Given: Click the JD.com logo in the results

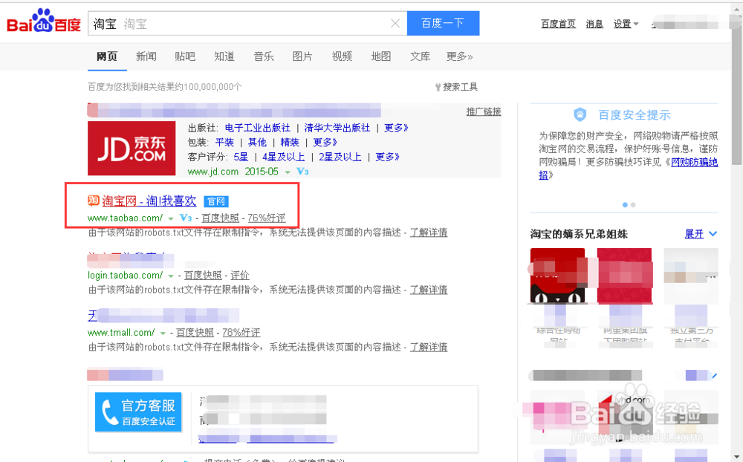Looking at the screenshot, I should [132, 148].
